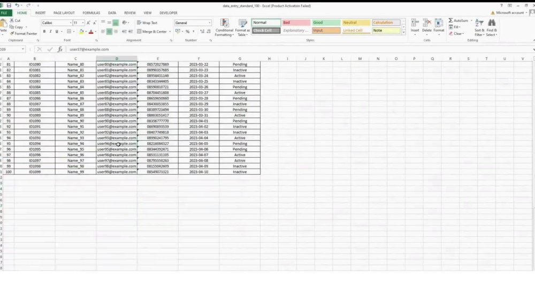535x301 pixels.
Task: Switch to the DEVELOPER tab
Action: pos(168,13)
